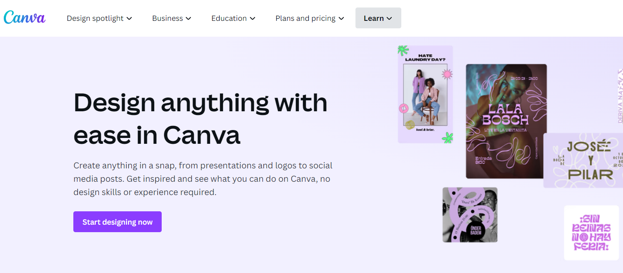Expand the chevron beside Plans and pricing
The height and width of the screenshot is (273, 623).
341,18
